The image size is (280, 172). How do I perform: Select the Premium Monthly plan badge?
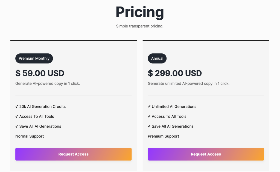(x=34, y=58)
